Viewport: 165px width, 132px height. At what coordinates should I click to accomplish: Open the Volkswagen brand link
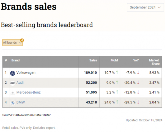(26, 73)
